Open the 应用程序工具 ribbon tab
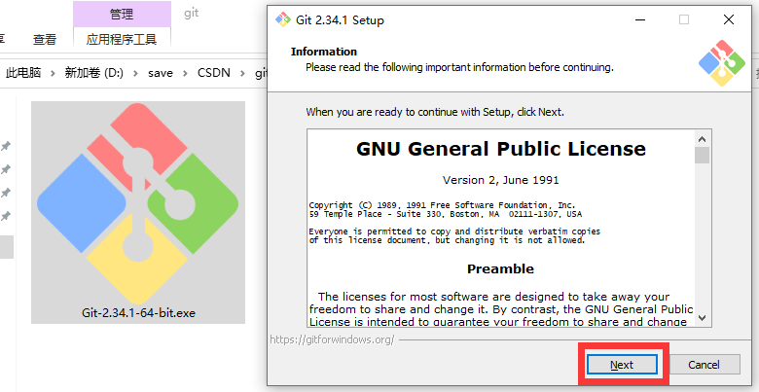 coord(122,39)
